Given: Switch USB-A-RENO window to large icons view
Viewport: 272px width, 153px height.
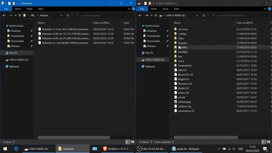Looking at the screenshot, I should (x=268, y=142).
